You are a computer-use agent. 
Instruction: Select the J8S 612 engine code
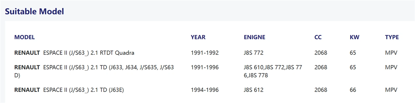pyautogui.click(x=253, y=90)
